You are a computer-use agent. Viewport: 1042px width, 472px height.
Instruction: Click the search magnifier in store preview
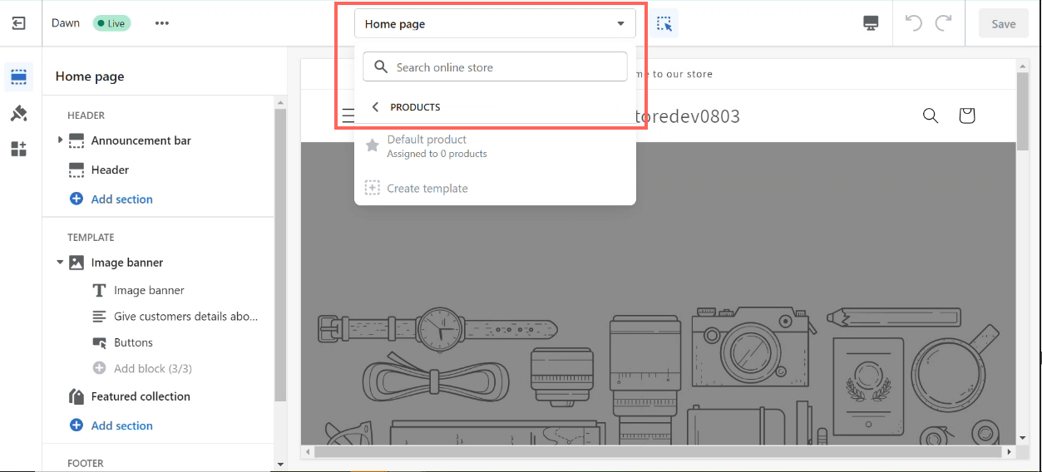tap(931, 116)
